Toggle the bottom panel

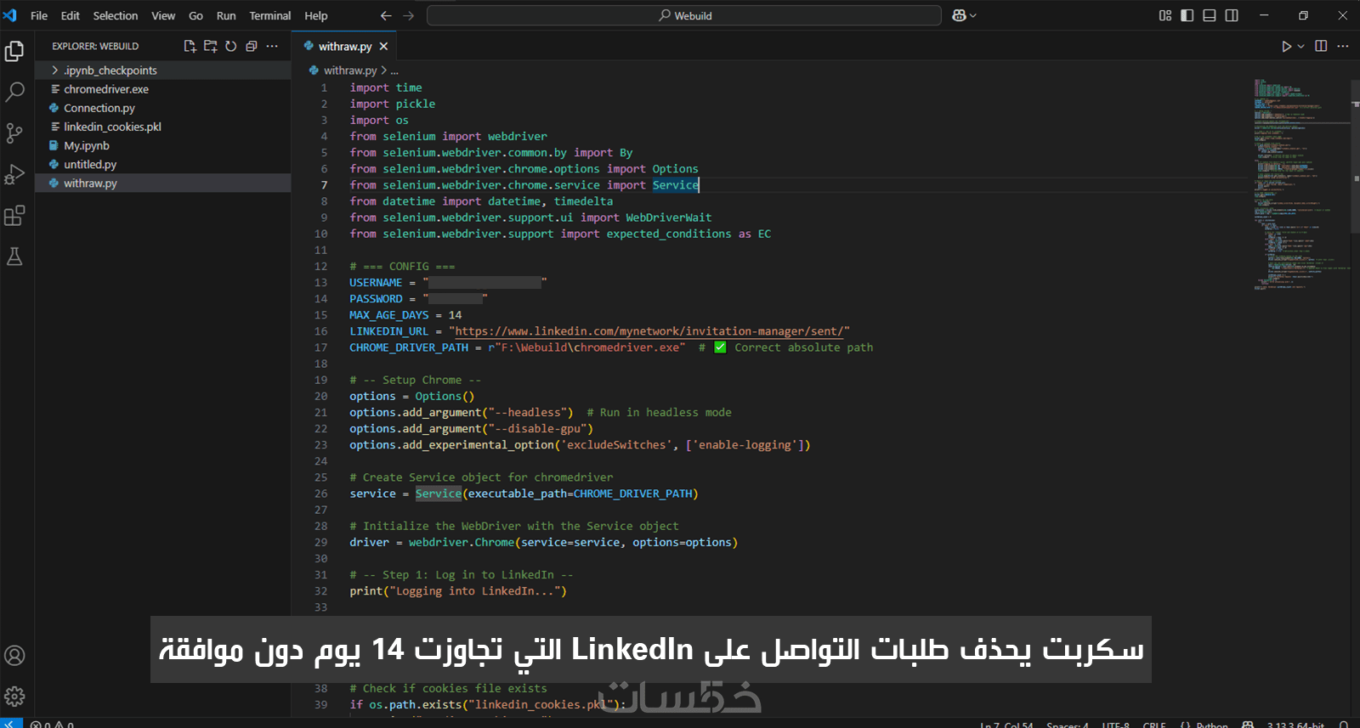1210,15
